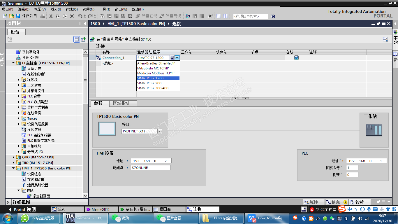Click the PLC 扩展插槽 input field
Image resolution: width=398 pixels, height=224 pixels.
point(352,168)
